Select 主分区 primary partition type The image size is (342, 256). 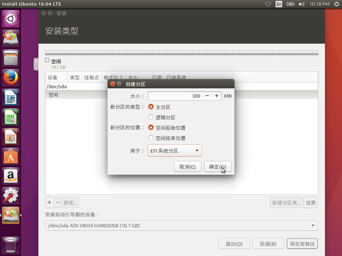click(159, 107)
